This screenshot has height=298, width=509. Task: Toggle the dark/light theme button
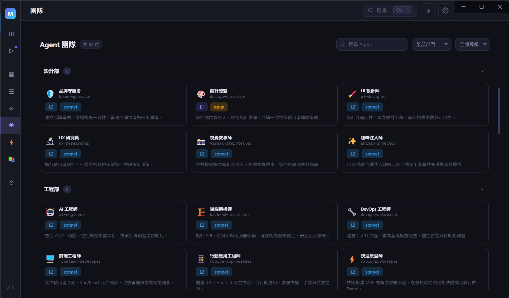point(428,10)
